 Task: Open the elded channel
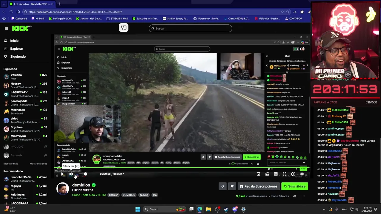click(x=25, y=120)
